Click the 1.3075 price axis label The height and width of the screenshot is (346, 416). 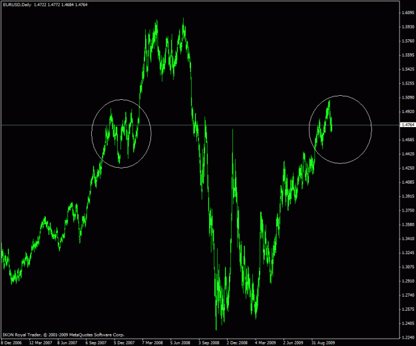pos(408,267)
